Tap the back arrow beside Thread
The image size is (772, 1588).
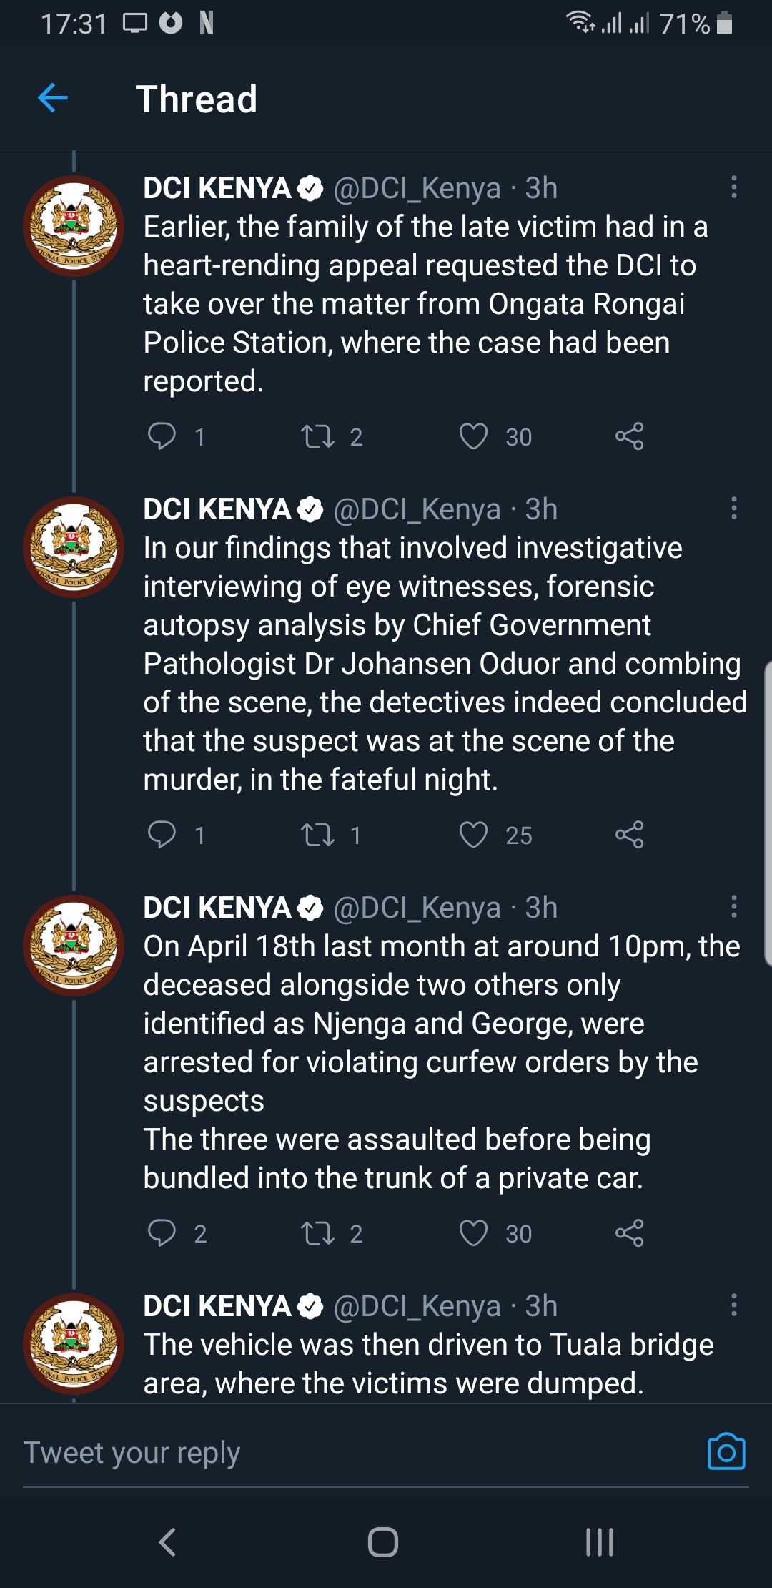tap(53, 98)
